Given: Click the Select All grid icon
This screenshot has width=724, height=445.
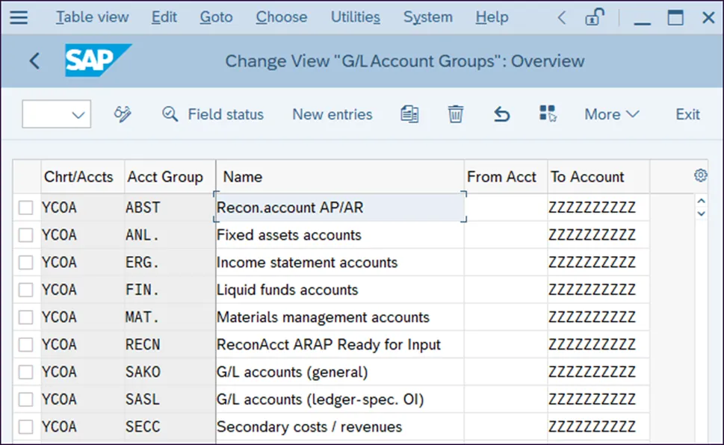Looking at the screenshot, I should tap(548, 114).
